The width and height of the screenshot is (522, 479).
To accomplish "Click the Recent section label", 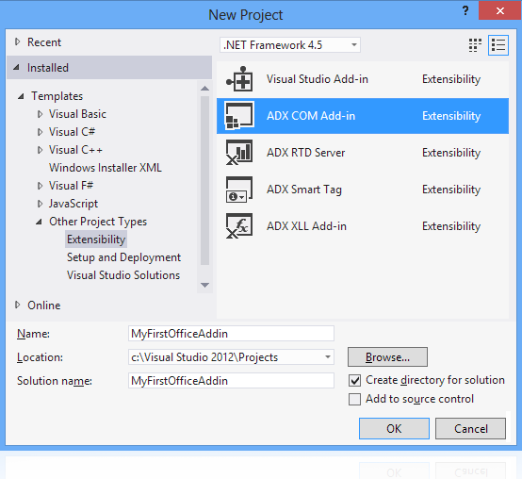I will (44, 42).
